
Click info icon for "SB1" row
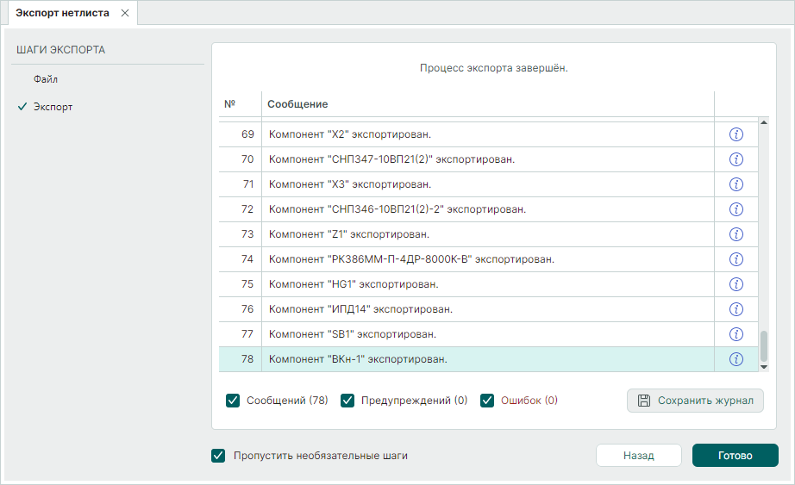pyautogui.click(x=736, y=334)
